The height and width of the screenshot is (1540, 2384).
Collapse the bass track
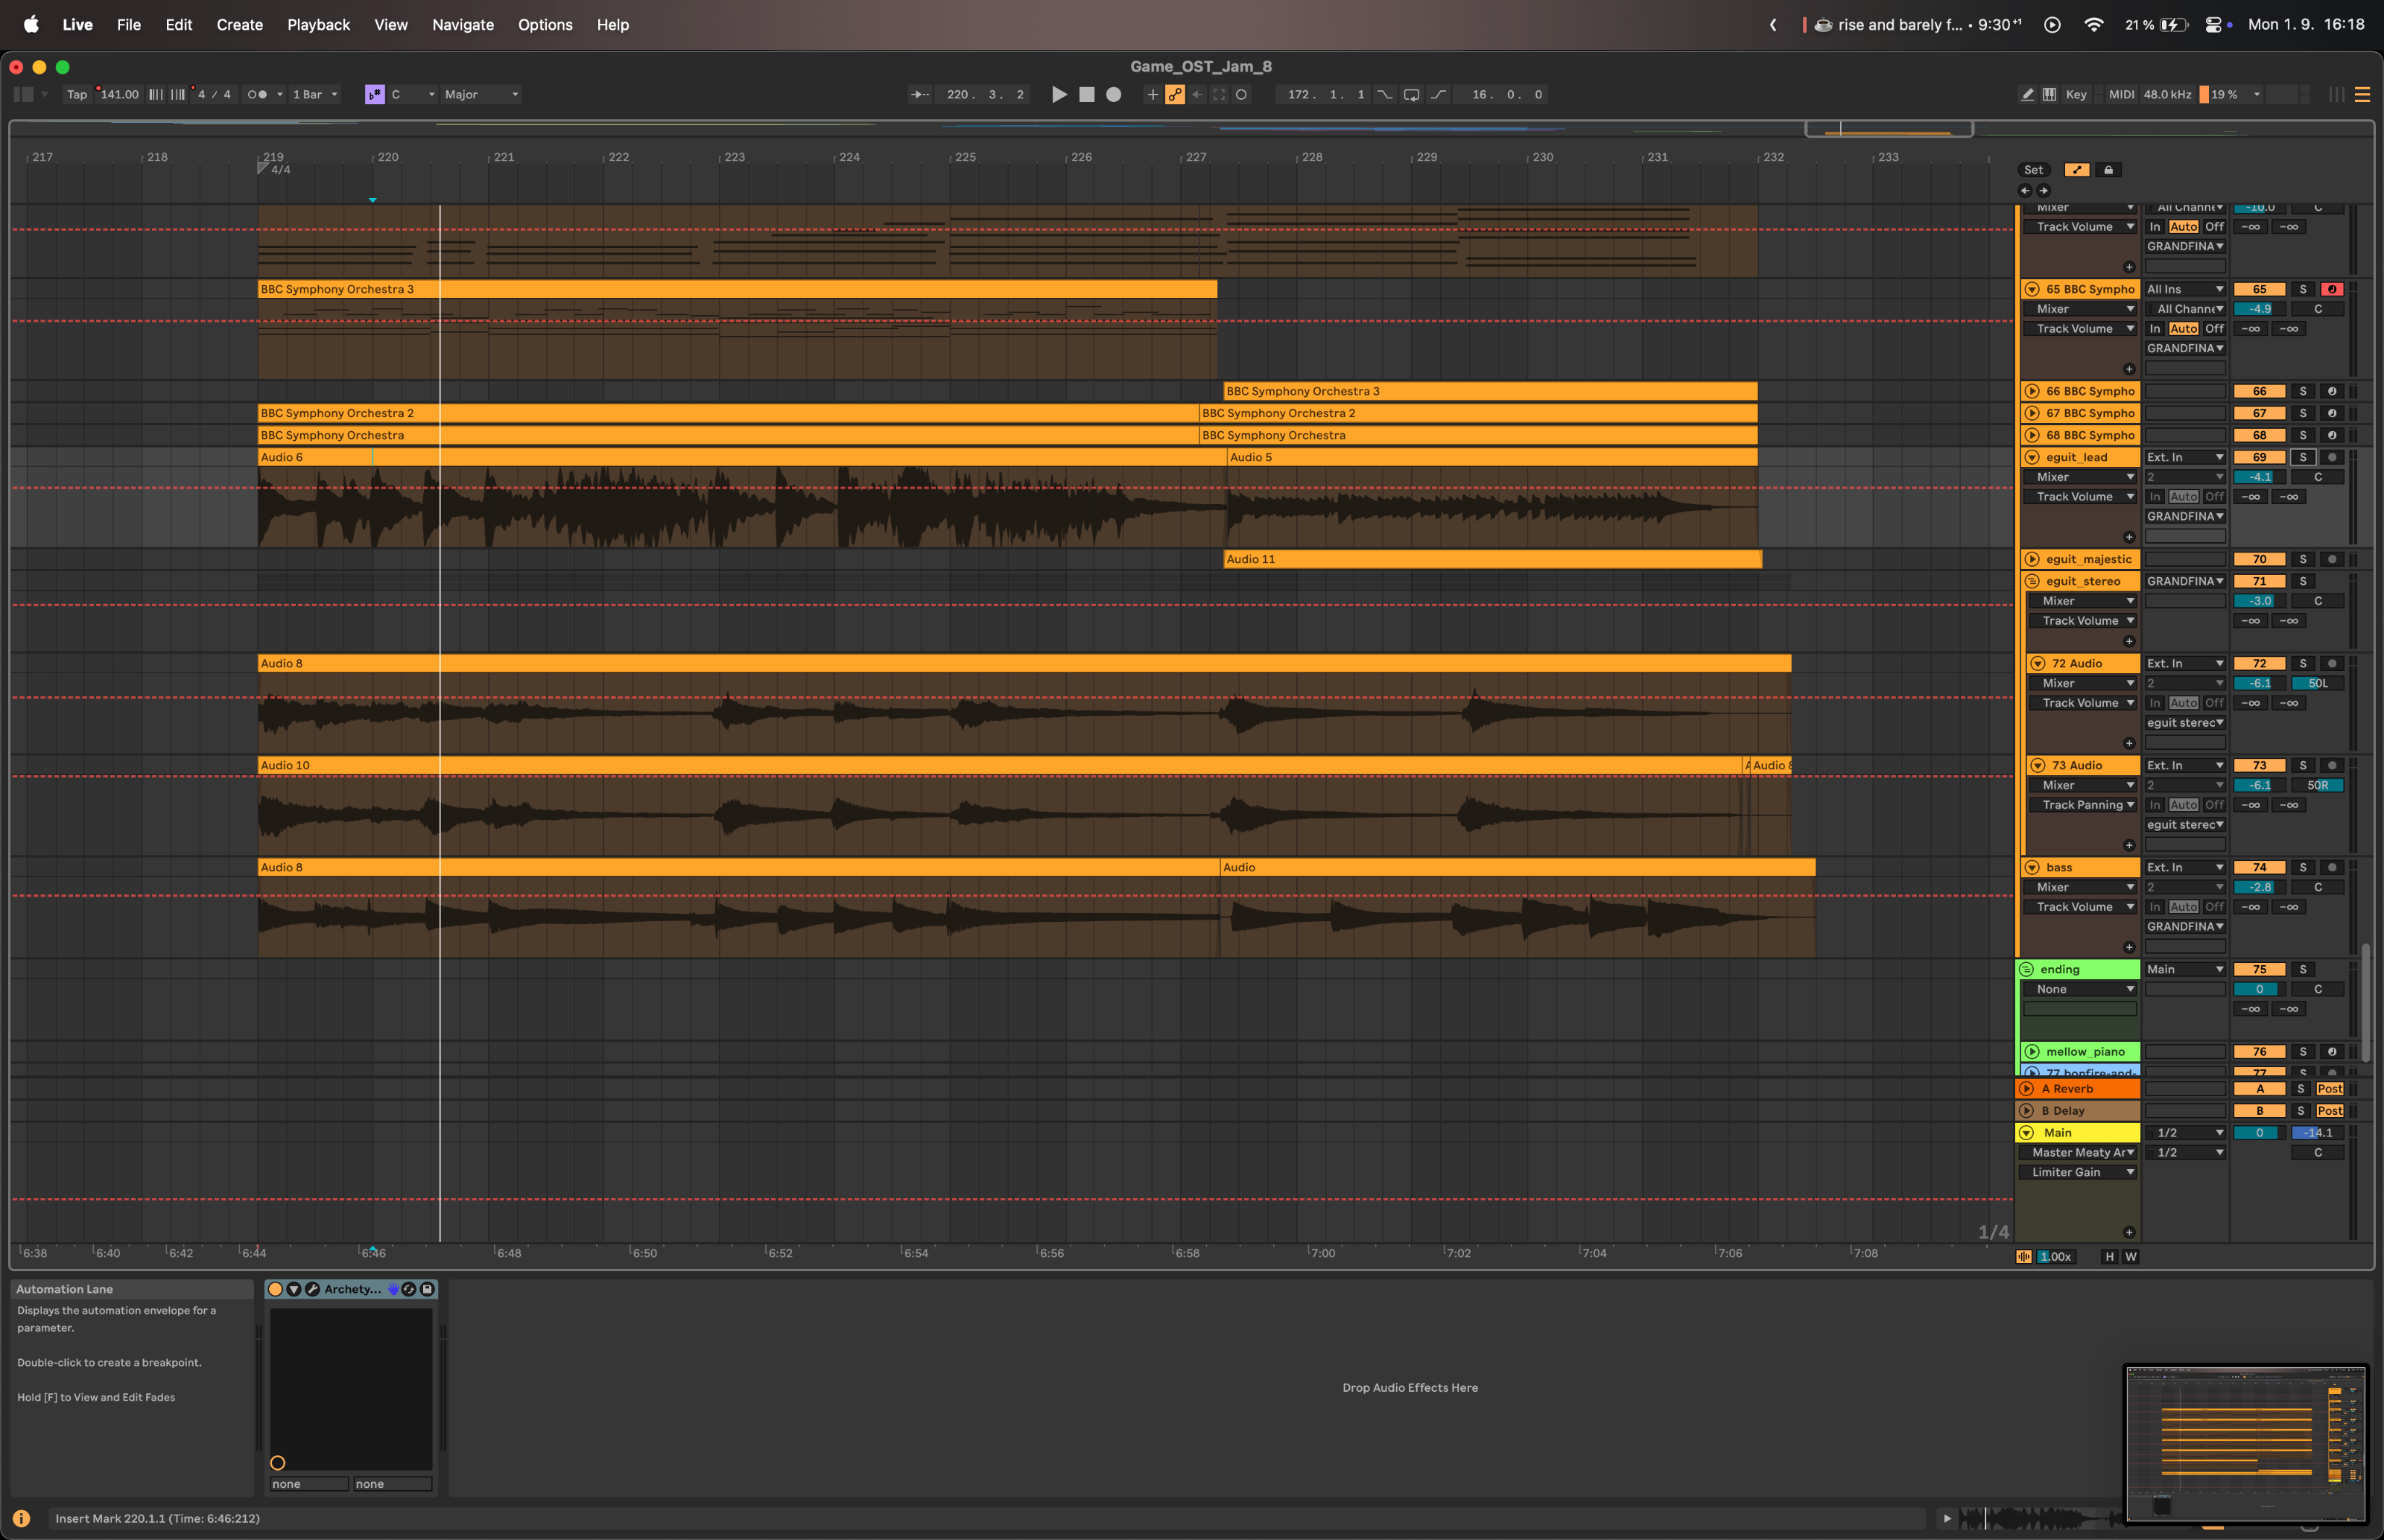point(2032,867)
